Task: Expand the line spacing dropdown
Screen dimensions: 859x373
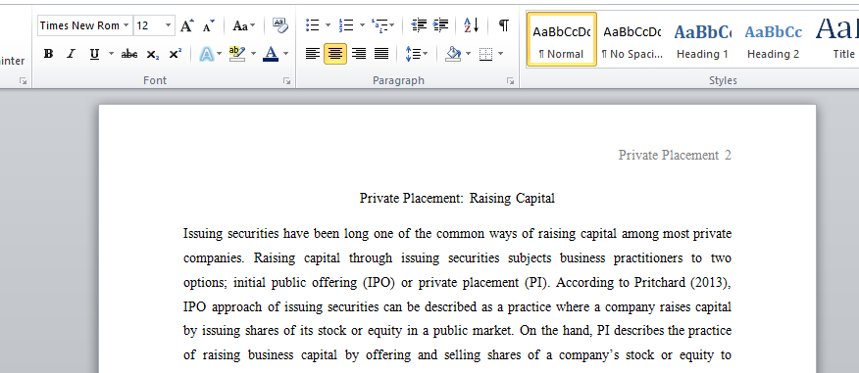Action: coord(426,54)
